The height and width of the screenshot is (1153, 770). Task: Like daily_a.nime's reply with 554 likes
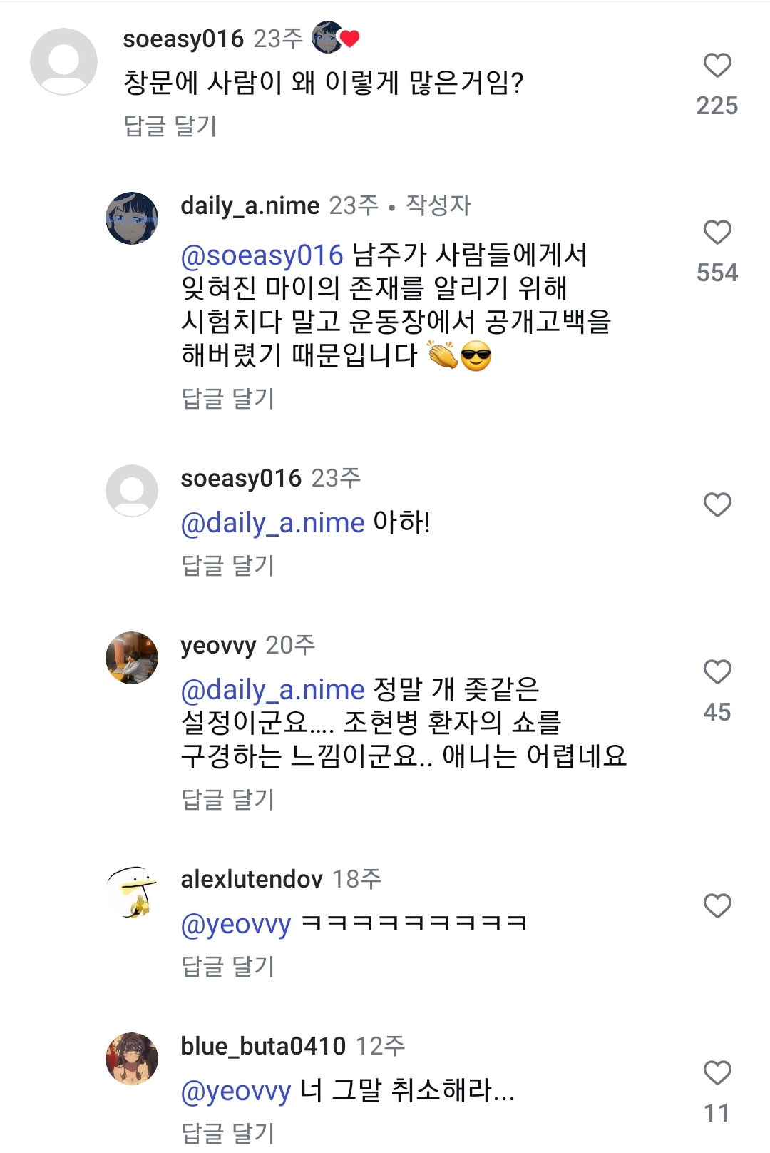[717, 233]
